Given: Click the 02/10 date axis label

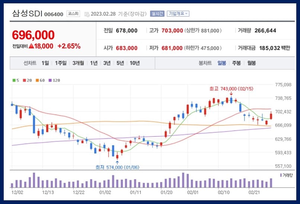Looking at the screenshot, I should tap(224, 192).
